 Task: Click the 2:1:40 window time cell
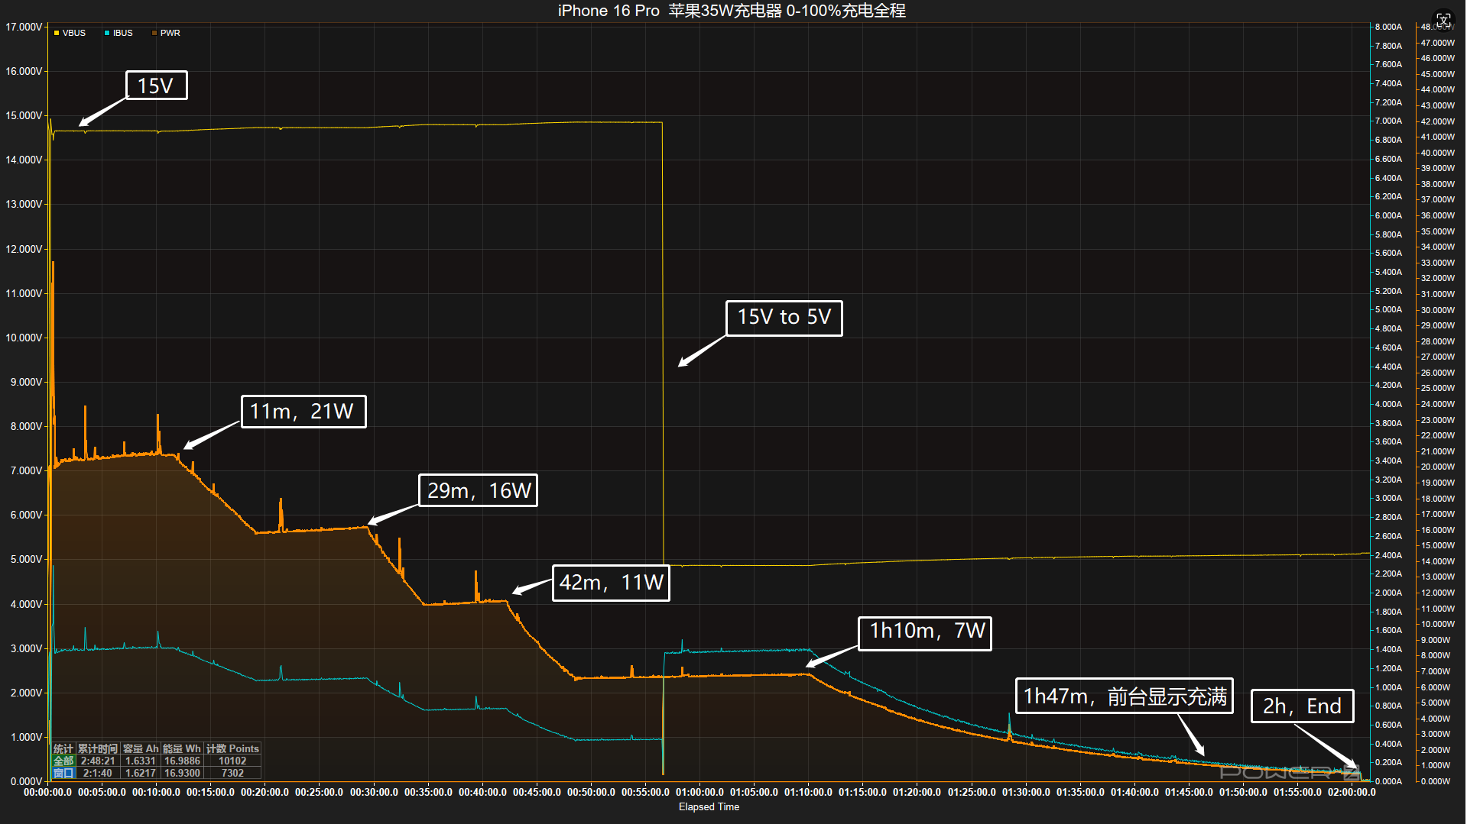coord(98,773)
